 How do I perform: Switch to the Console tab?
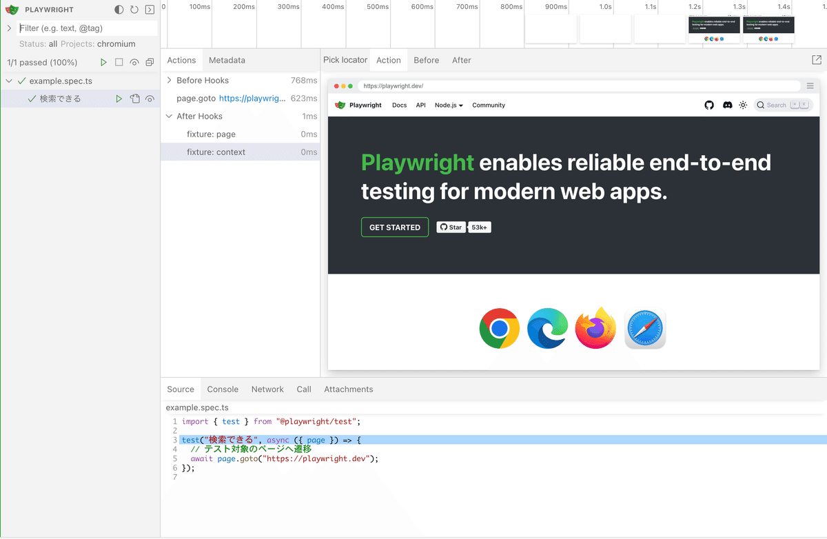tap(223, 389)
